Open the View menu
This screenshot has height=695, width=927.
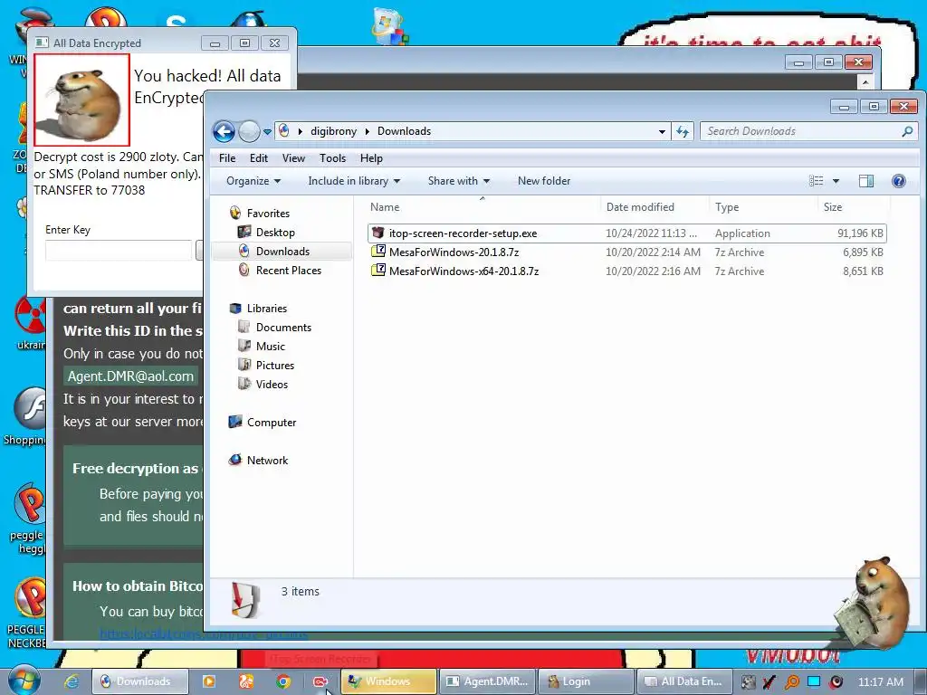click(x=293, y=158)
